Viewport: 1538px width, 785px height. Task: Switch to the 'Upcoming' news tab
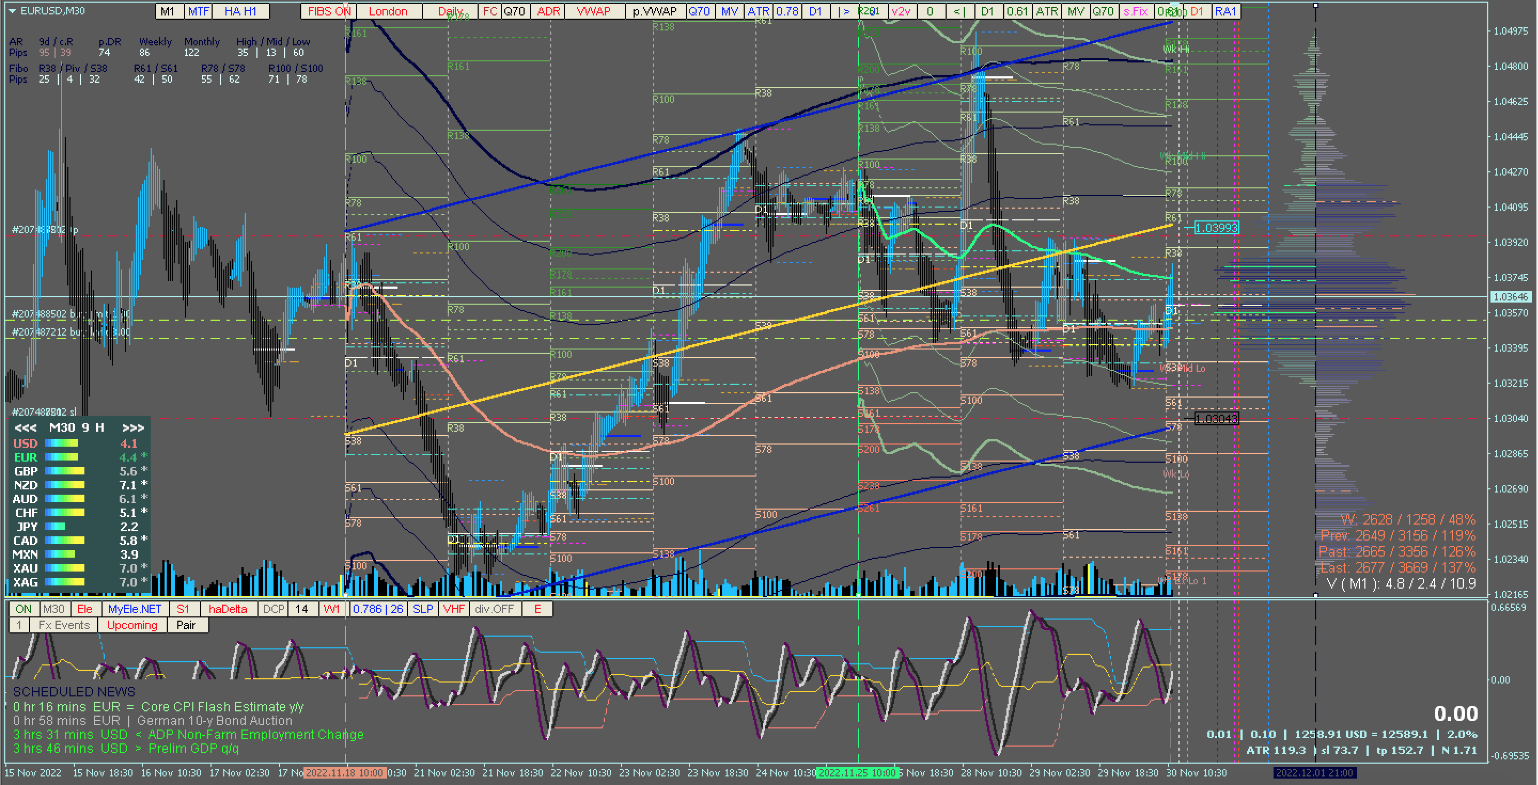tap(132, 625)
